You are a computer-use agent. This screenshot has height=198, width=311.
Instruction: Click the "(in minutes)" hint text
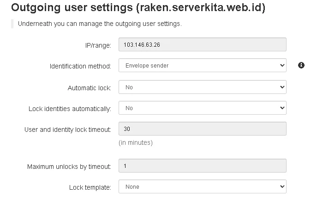click(x=136, y=142)
